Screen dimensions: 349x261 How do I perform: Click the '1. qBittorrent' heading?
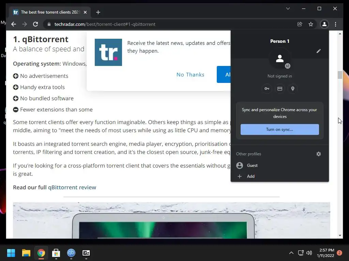(41, 39)
